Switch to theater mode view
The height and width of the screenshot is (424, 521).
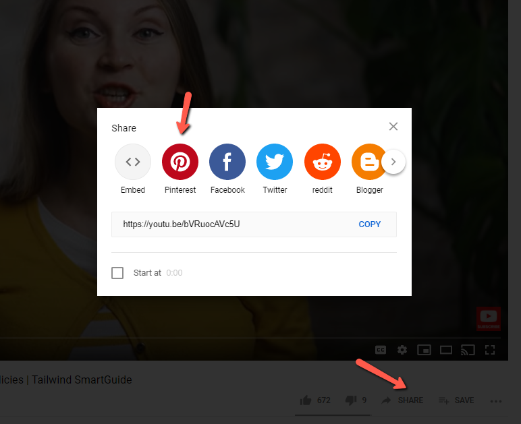click(446, 350)
